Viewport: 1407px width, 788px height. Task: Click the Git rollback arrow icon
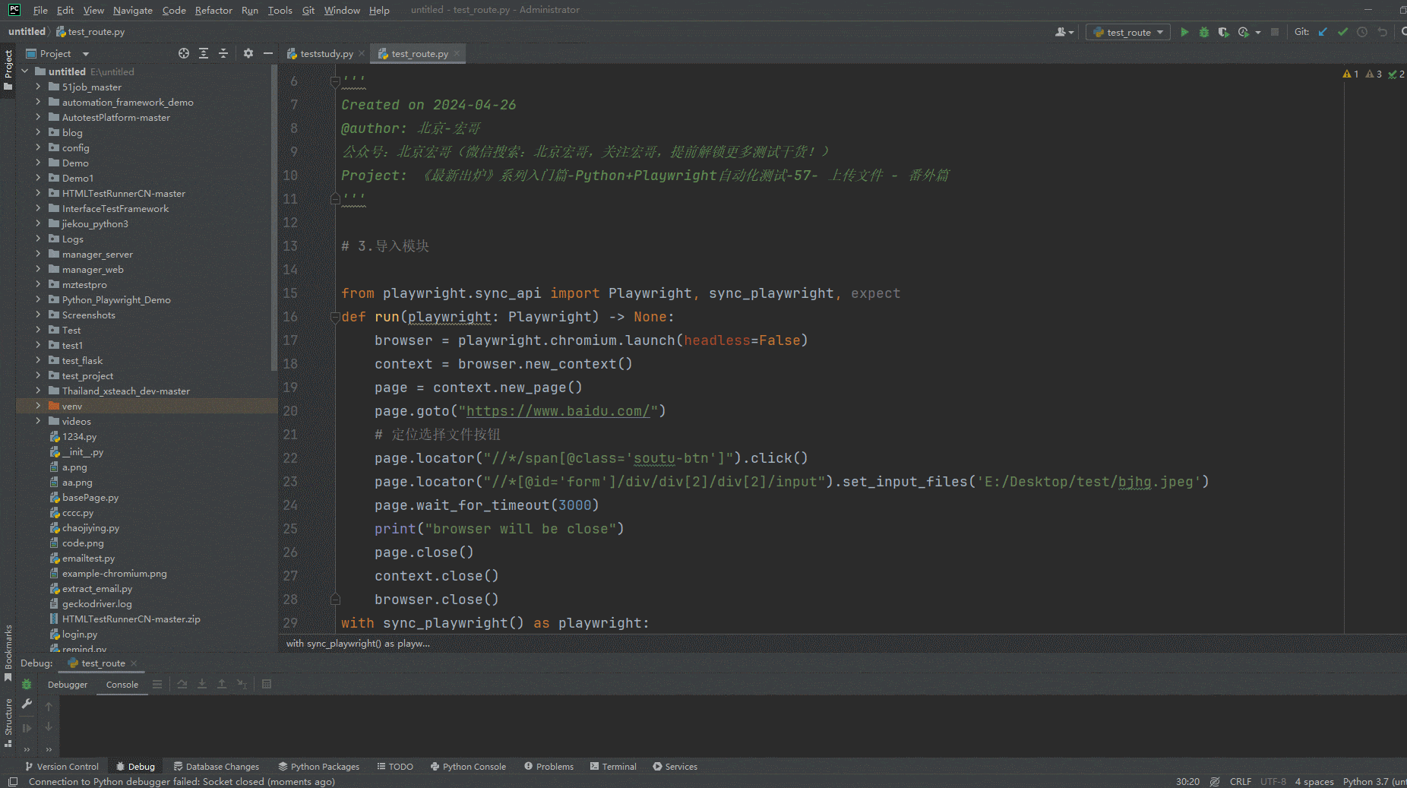click(x=1382, y=32)
